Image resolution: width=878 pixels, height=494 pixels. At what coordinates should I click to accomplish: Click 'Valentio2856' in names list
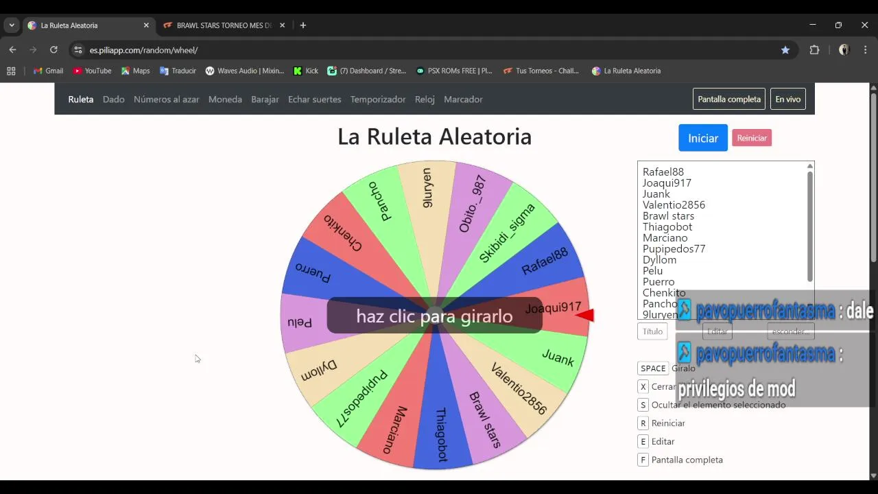tap(674, 205)
